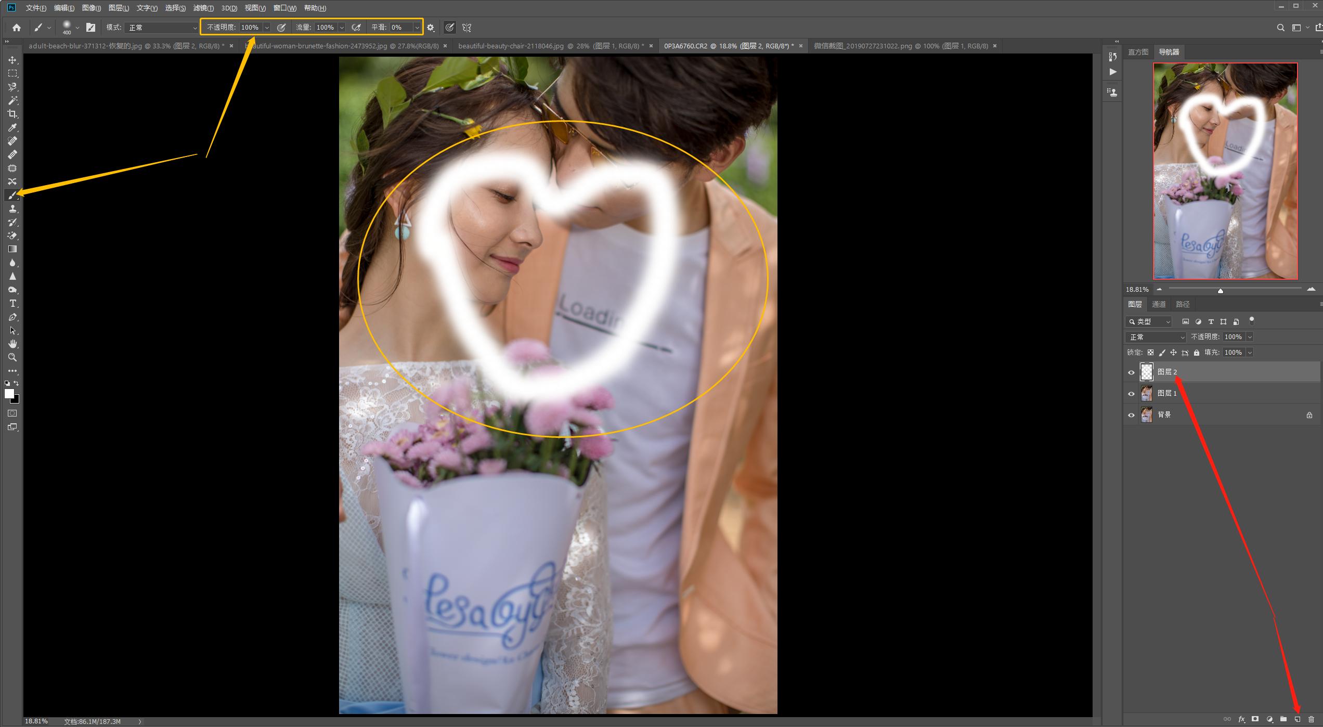This screenshot has width=1323, height=727.
Task: Select the Hand tool
Action: 12,344
